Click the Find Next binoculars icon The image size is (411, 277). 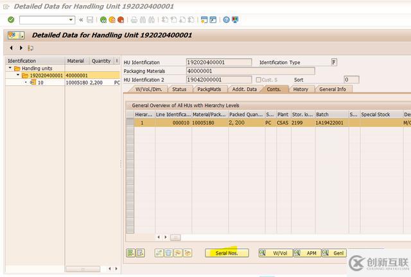[152, 20]
